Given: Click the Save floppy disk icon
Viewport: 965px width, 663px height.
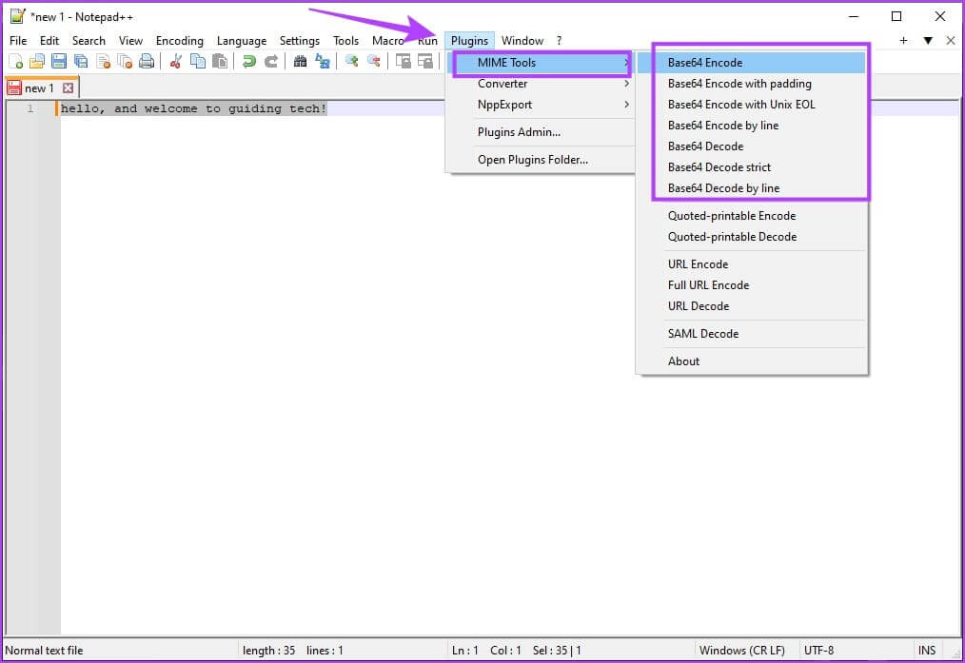Looking at the screenshot, I should 59,61.
